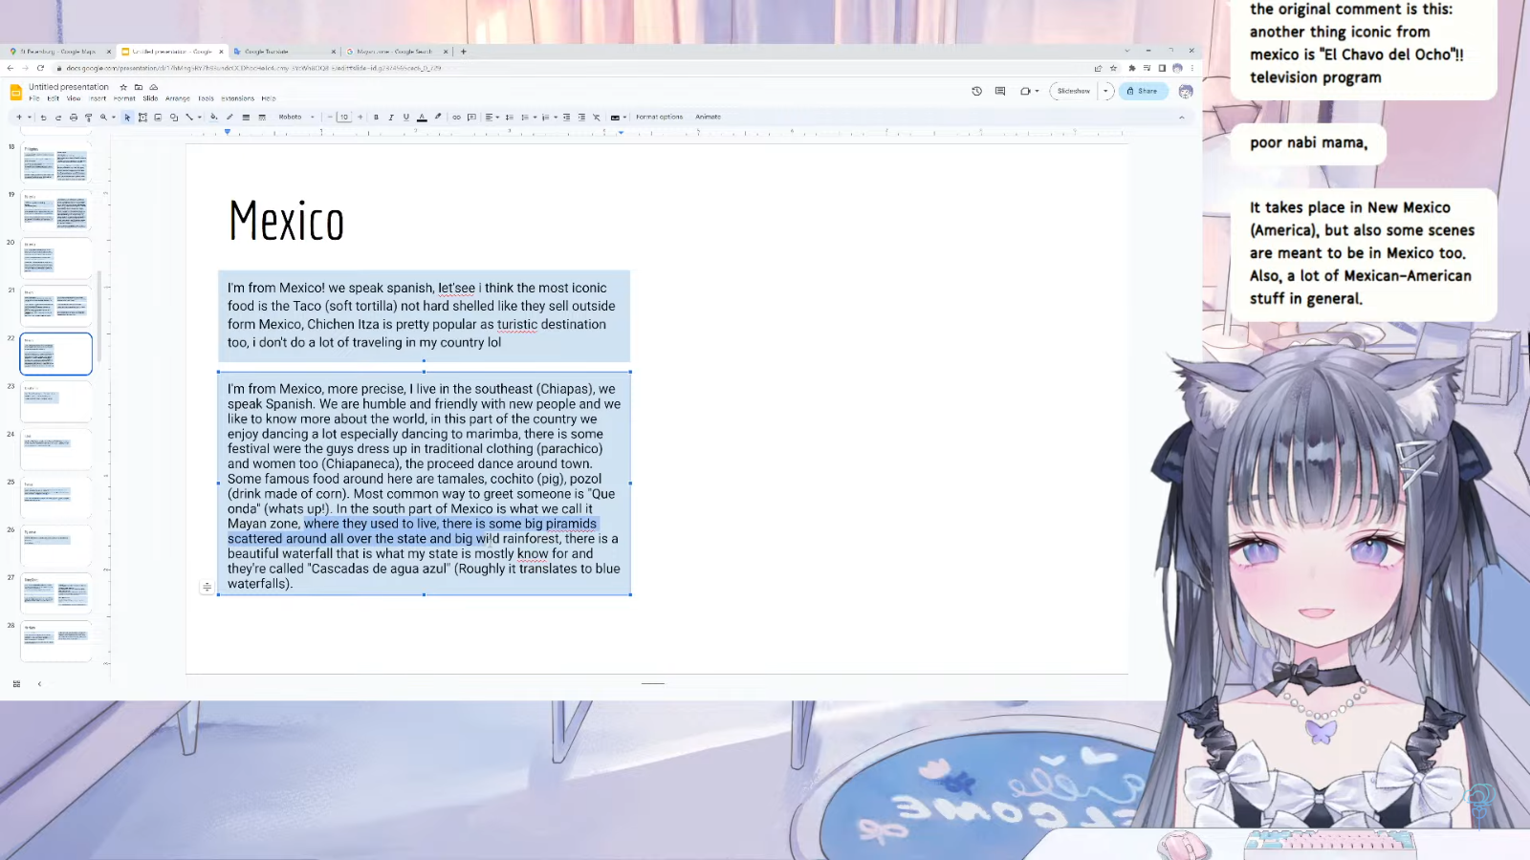Open version history clock icon
Viewport: 1530px width, 860px height.
click(976, 91)
